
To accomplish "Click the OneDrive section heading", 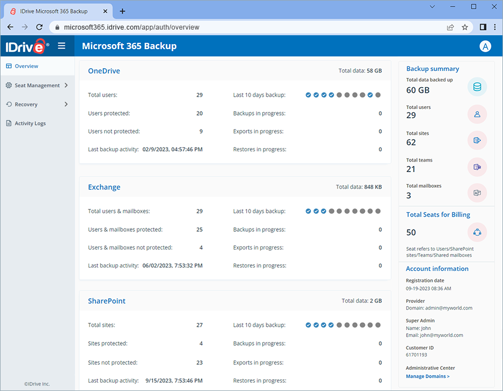I will click(x=104, y=71).
